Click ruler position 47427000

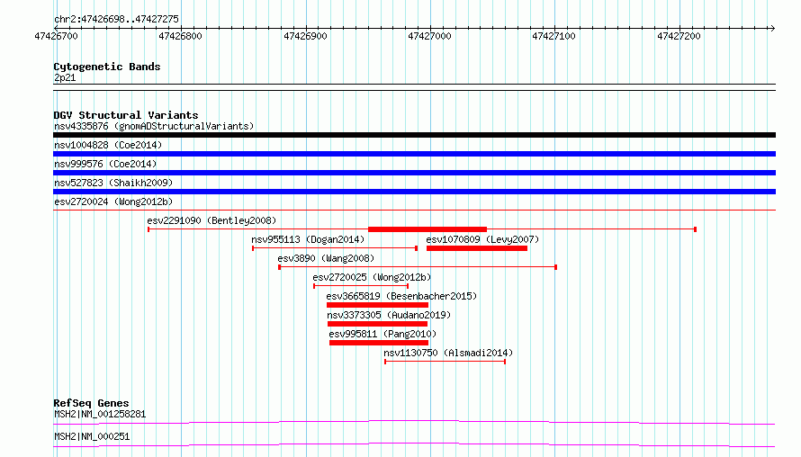click(429, 36)
